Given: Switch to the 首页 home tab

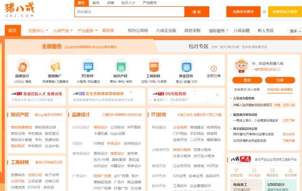Looking at the screenshot, I should point(12,31).
